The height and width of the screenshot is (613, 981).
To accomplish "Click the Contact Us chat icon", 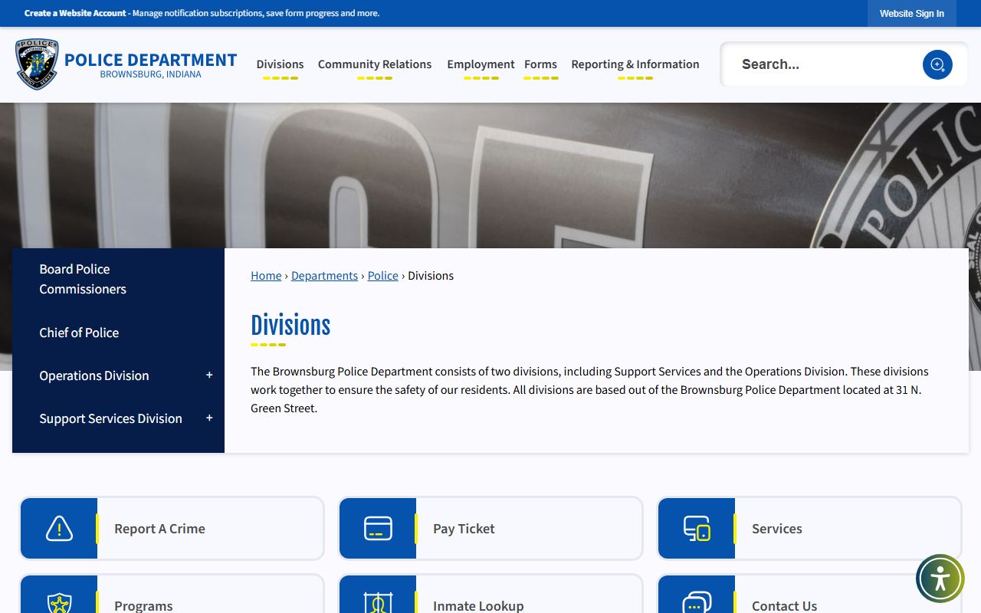I will (697, 603).
